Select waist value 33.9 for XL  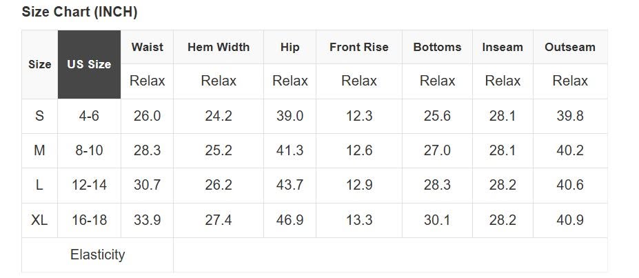(147, 220)
